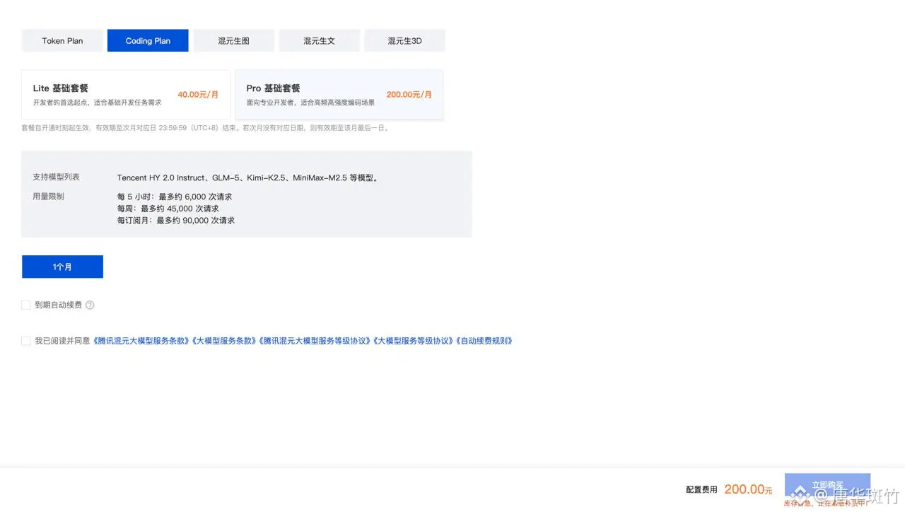This screenshot has width=905, height=514.
Task: Click the 用量限制 label
Action: click(48, 196)
